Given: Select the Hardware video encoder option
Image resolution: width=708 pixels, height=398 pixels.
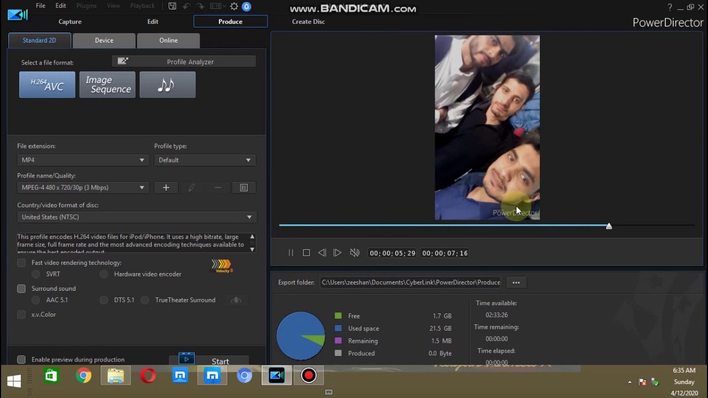Looking at the screenshot, I should coord(104,274).
